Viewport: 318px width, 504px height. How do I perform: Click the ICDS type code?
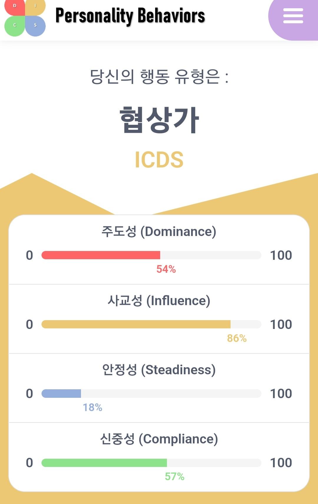tap(159, 159)
